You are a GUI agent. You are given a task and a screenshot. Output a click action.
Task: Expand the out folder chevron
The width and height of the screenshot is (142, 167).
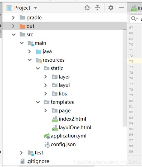click(13, 26)
